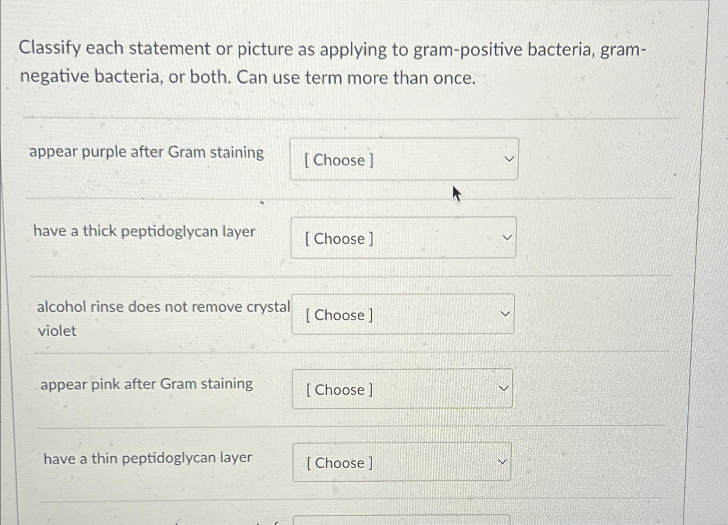Click the 'have a thin peptidoglycan layer' statement
This screenshot has height=525, width=728.
[x=148, y=458]
